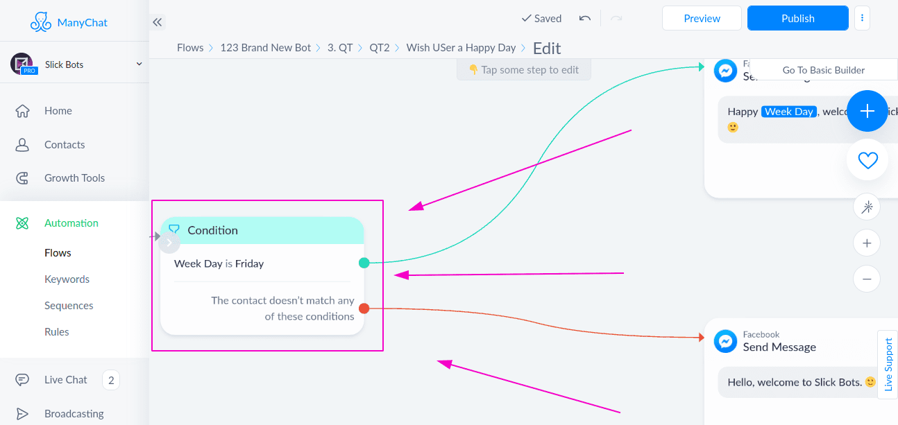Go to Growth Tools in sidebar
The height and width of the screenshot is (425, 898).
pyautogui.click(x=74, y=178)
